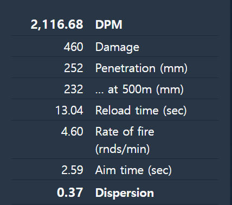Select the 13.04 reload time value
The height and width of the screenshot is (205, 232).
point(69,110)
